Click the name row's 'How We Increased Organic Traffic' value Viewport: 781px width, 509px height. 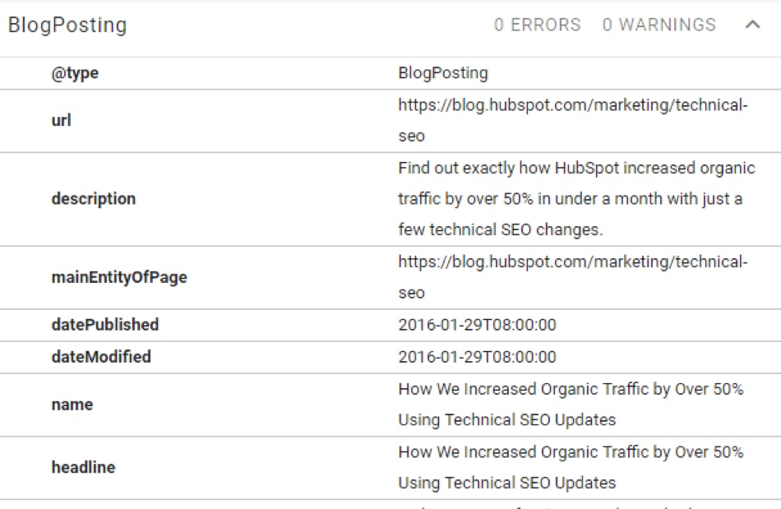point(571,405)
